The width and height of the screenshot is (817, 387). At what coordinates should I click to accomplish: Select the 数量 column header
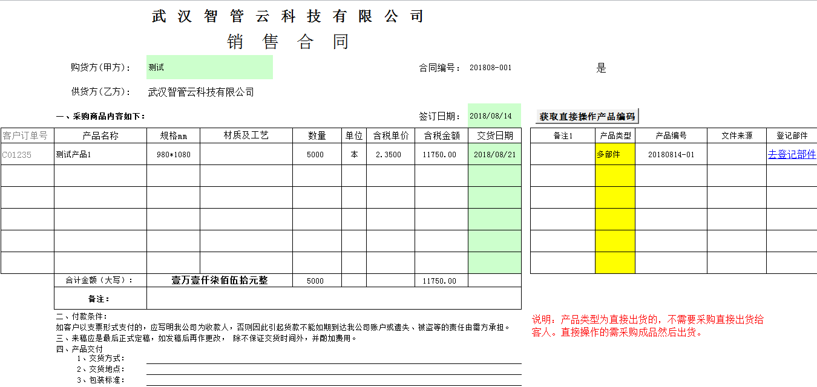tap(317, 135)
